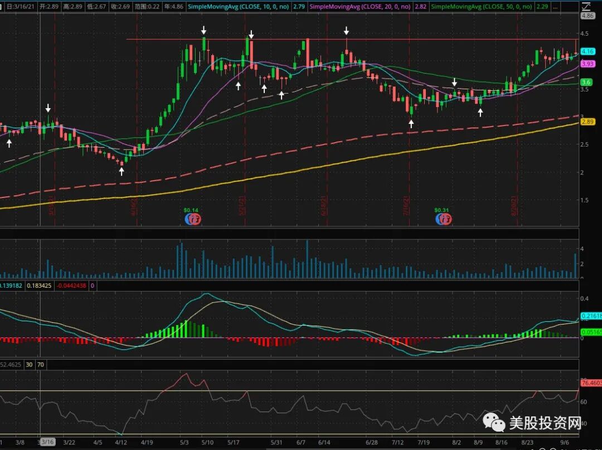
Task: Click the MACD diff value -0.0442438
Action: pos(71,286)
